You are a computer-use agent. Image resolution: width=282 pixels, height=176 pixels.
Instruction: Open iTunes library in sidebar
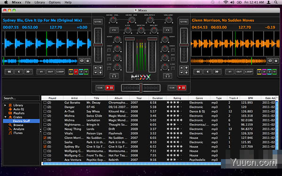[18, 133]
